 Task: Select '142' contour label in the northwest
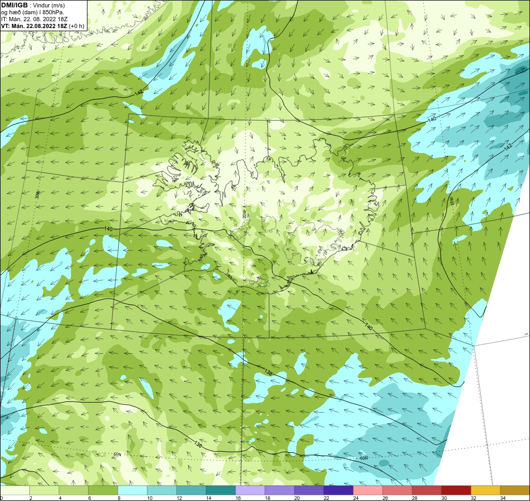(139, 92)
